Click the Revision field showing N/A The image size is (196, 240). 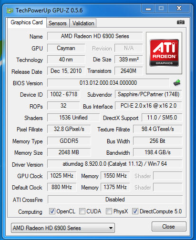pos(129,48)
